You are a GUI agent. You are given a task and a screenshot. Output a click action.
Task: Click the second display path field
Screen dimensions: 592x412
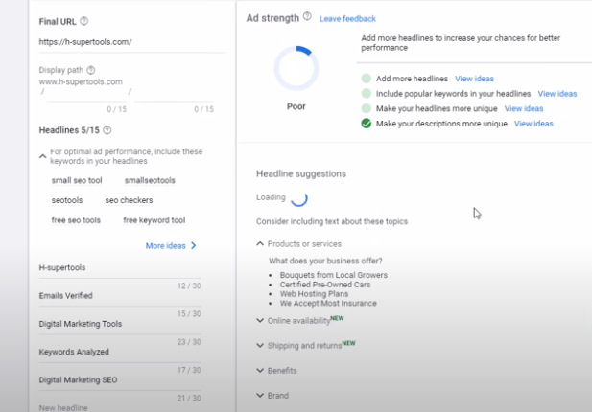pyautogui.click(x=174, y=94)
